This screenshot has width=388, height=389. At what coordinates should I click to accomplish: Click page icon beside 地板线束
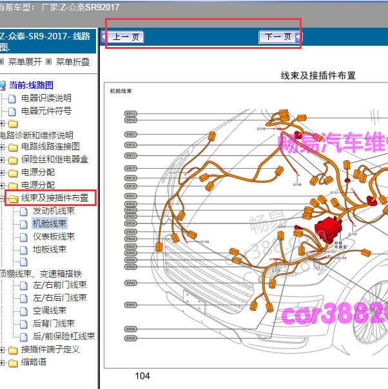tap(24, 250)
